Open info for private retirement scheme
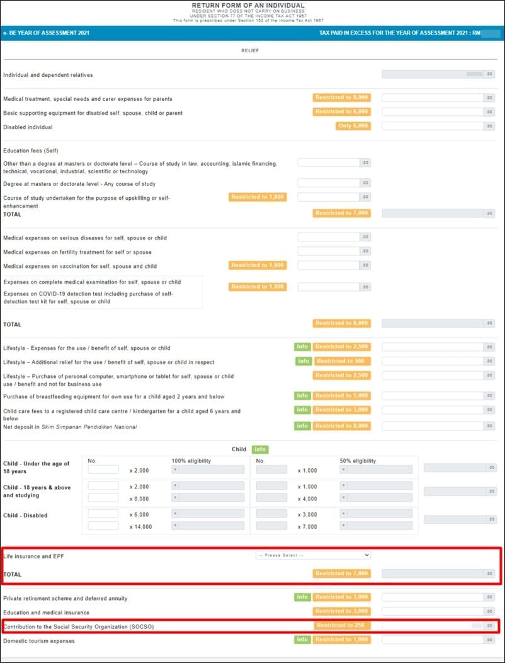This screenshot has height=663, width=505. 302,597
